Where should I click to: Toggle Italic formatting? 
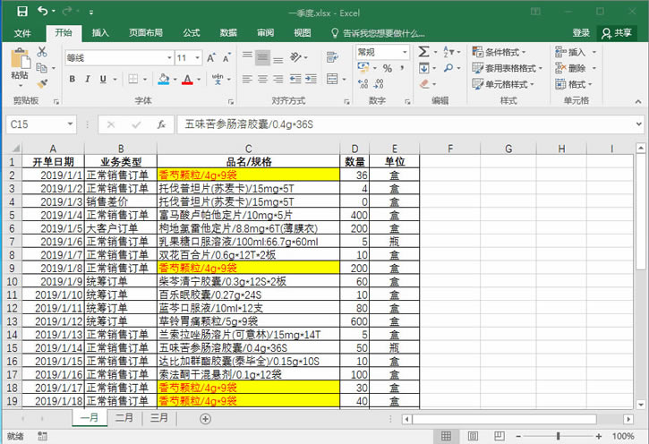pos(87,80)
